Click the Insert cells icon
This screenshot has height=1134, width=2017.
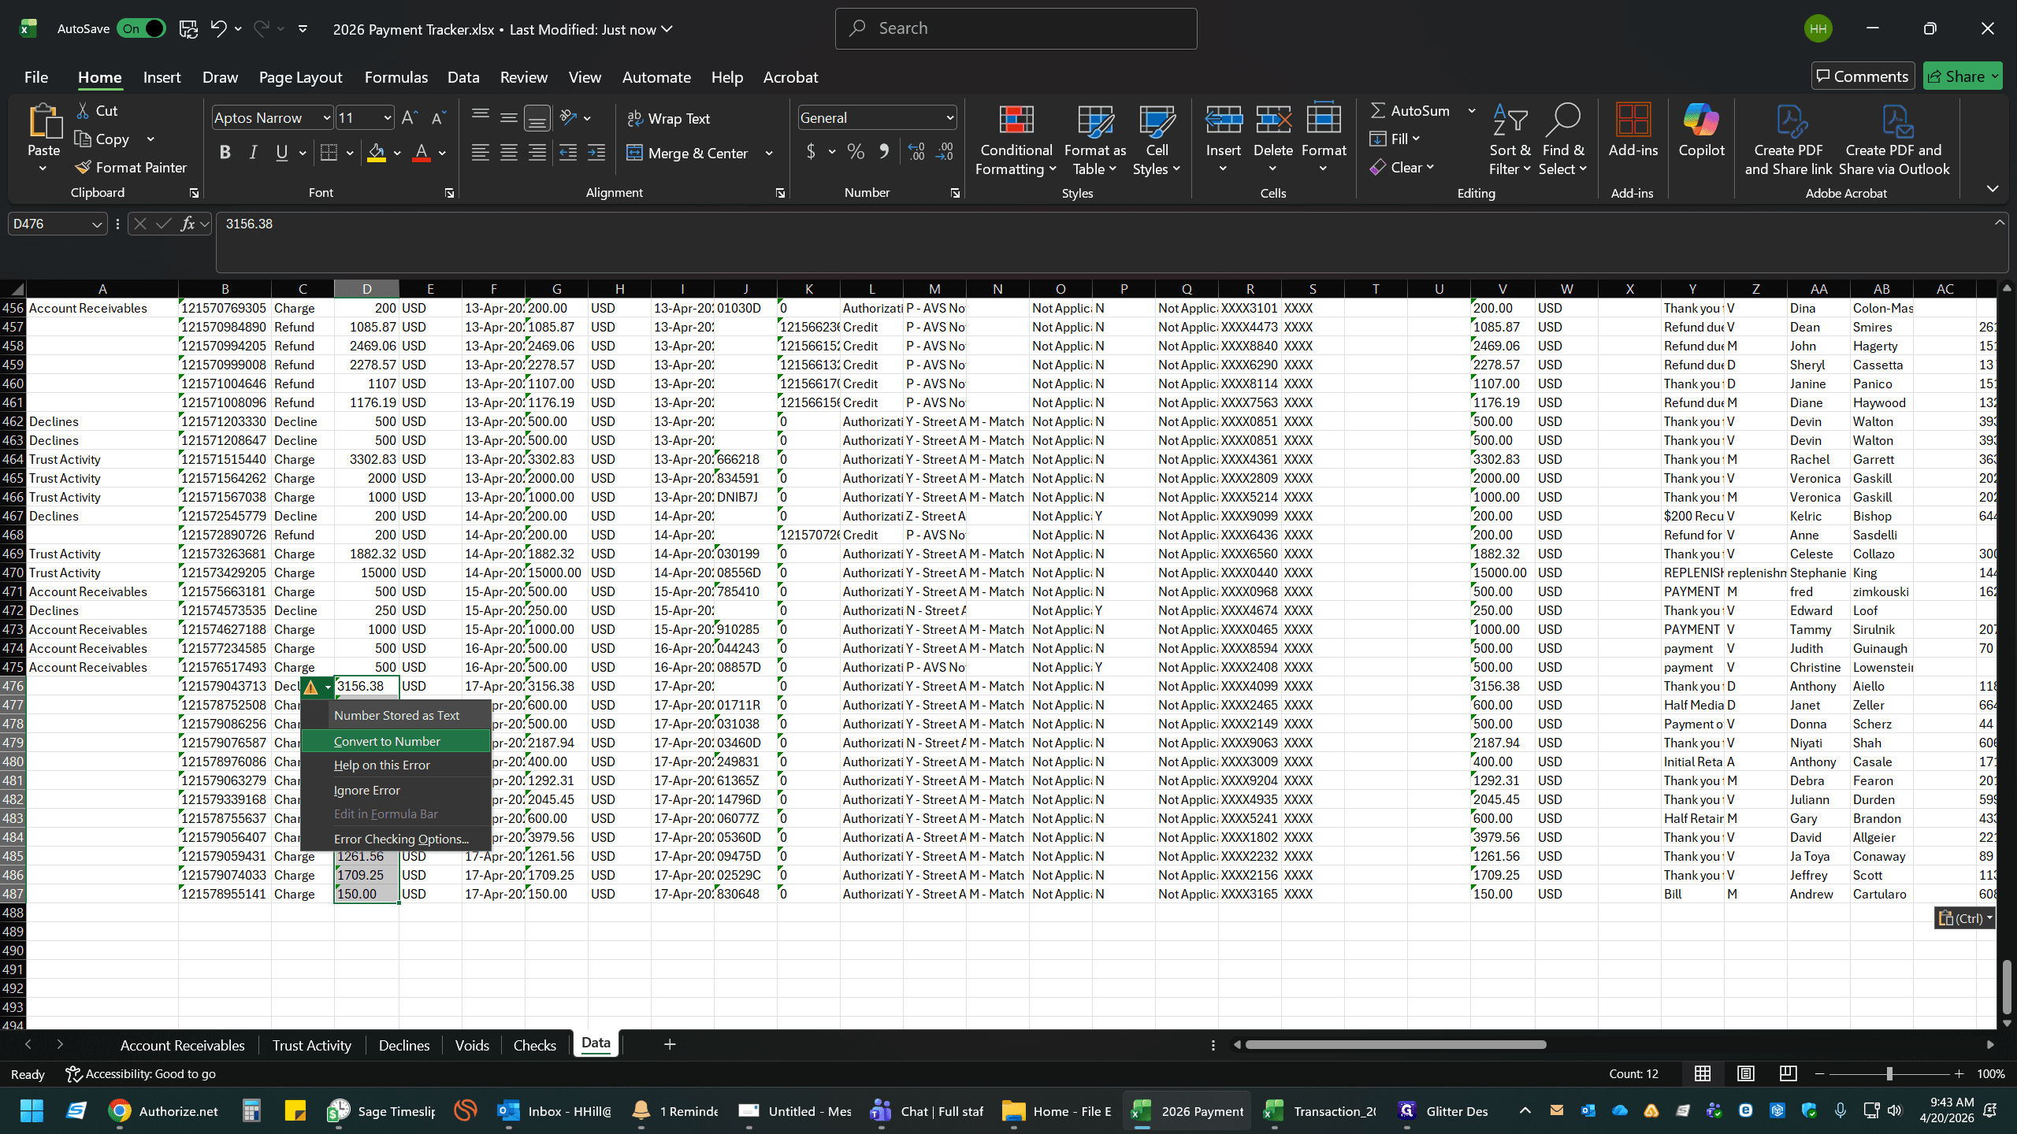(1224, 120)
